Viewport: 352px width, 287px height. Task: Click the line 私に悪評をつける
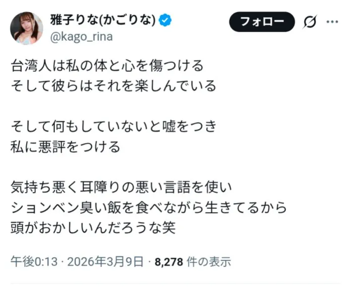click(x=65, y=147)
